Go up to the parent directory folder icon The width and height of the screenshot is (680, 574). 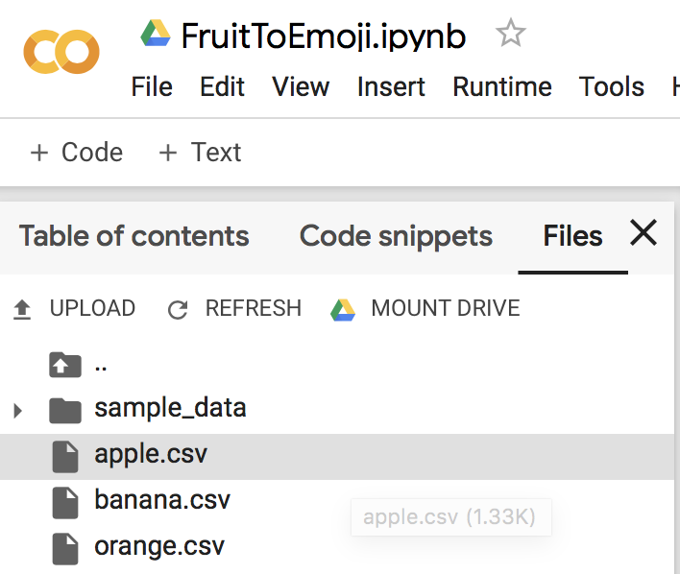(64, 365)
